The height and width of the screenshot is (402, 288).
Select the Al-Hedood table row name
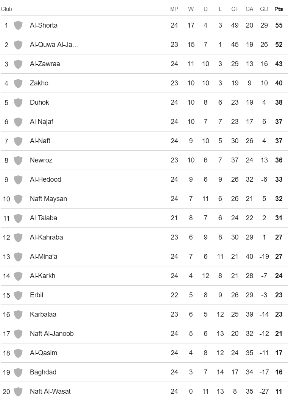[x=45, y=179]
